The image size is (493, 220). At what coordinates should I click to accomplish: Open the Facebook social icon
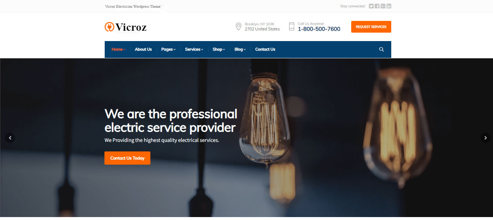(x=377, y=6)
